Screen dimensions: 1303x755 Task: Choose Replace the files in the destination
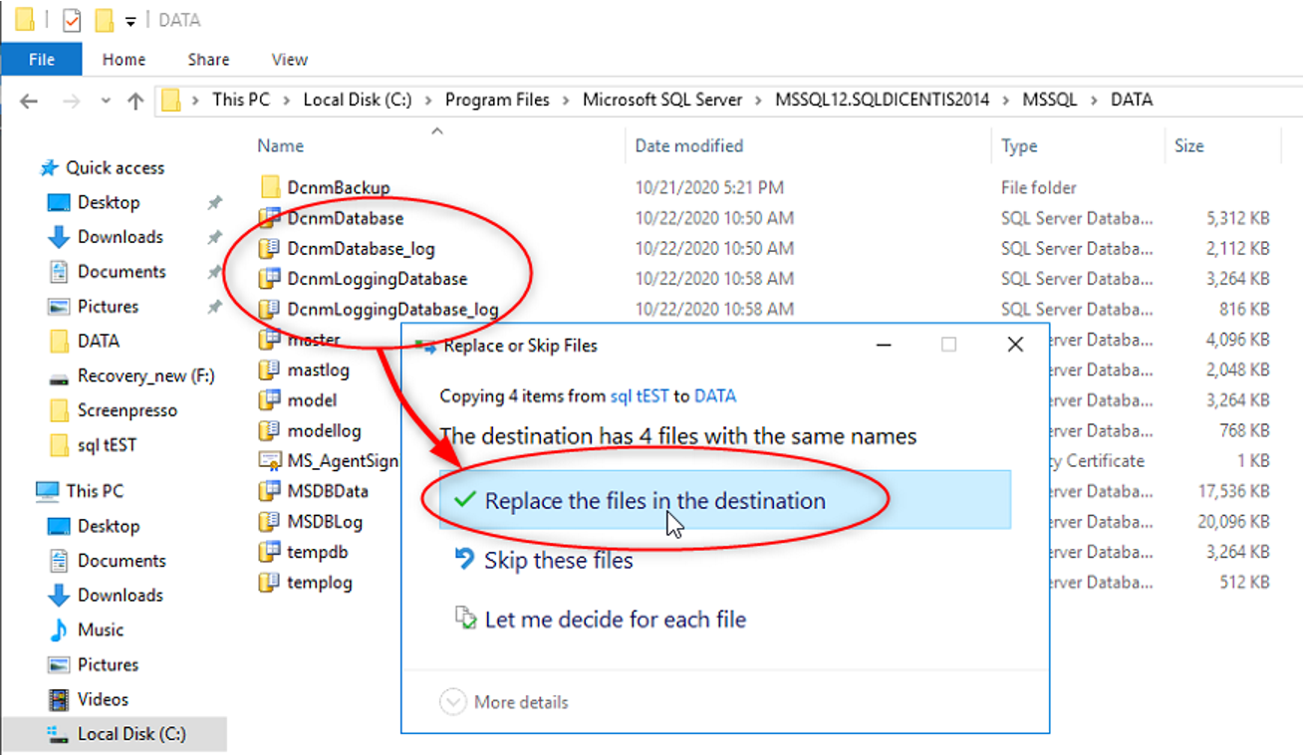(654, 500)
